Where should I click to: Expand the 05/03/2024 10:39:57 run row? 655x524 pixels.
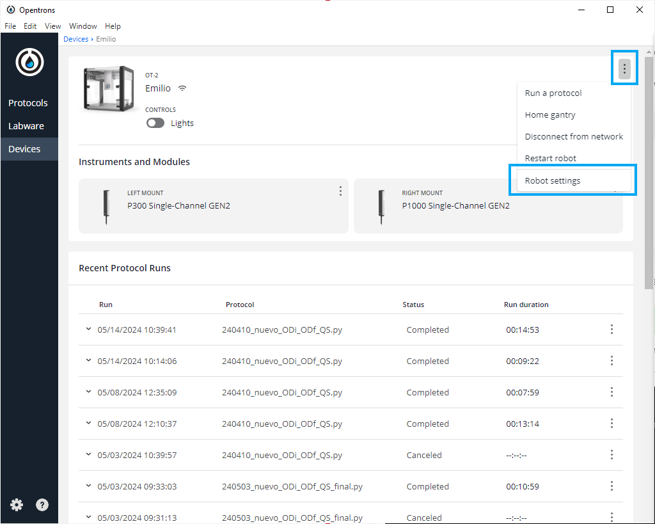pyautogui.click(x=88, y=454)
